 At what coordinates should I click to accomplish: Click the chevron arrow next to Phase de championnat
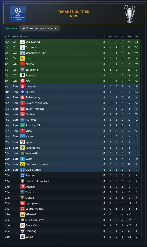[x=56, y=28]
